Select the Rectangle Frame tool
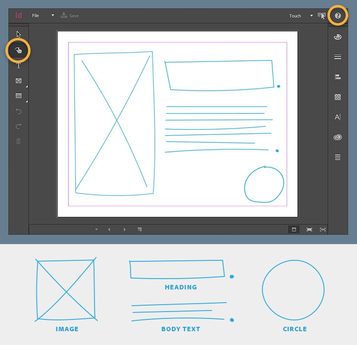357x345 pixels. 19,81
